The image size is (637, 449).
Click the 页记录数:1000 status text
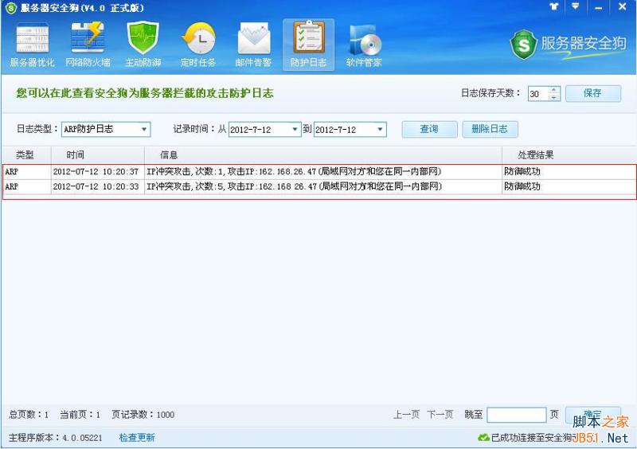[143, 415]
